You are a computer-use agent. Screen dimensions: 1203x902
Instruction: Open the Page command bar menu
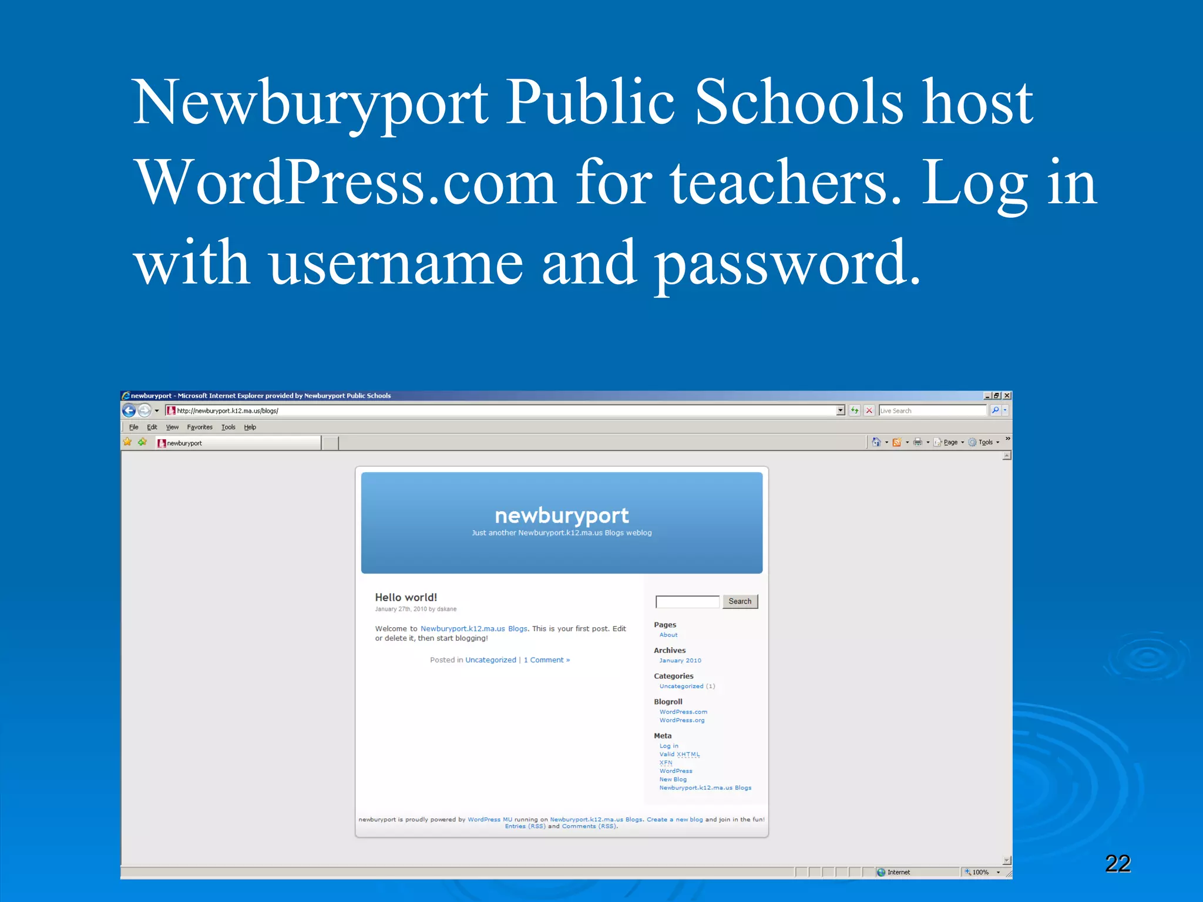click(949, 442)
